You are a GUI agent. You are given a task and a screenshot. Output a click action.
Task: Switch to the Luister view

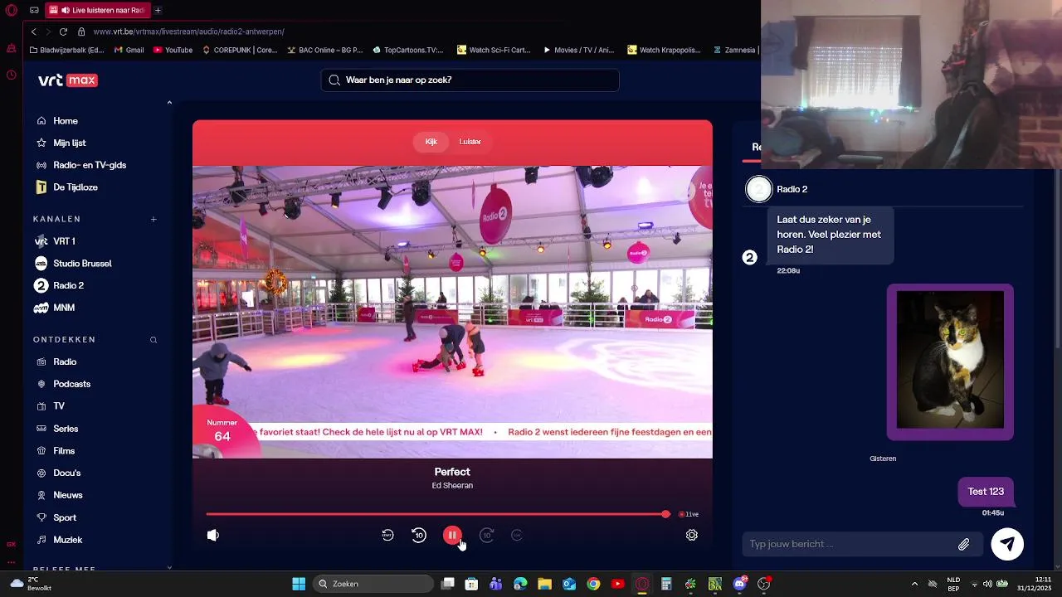470,142
